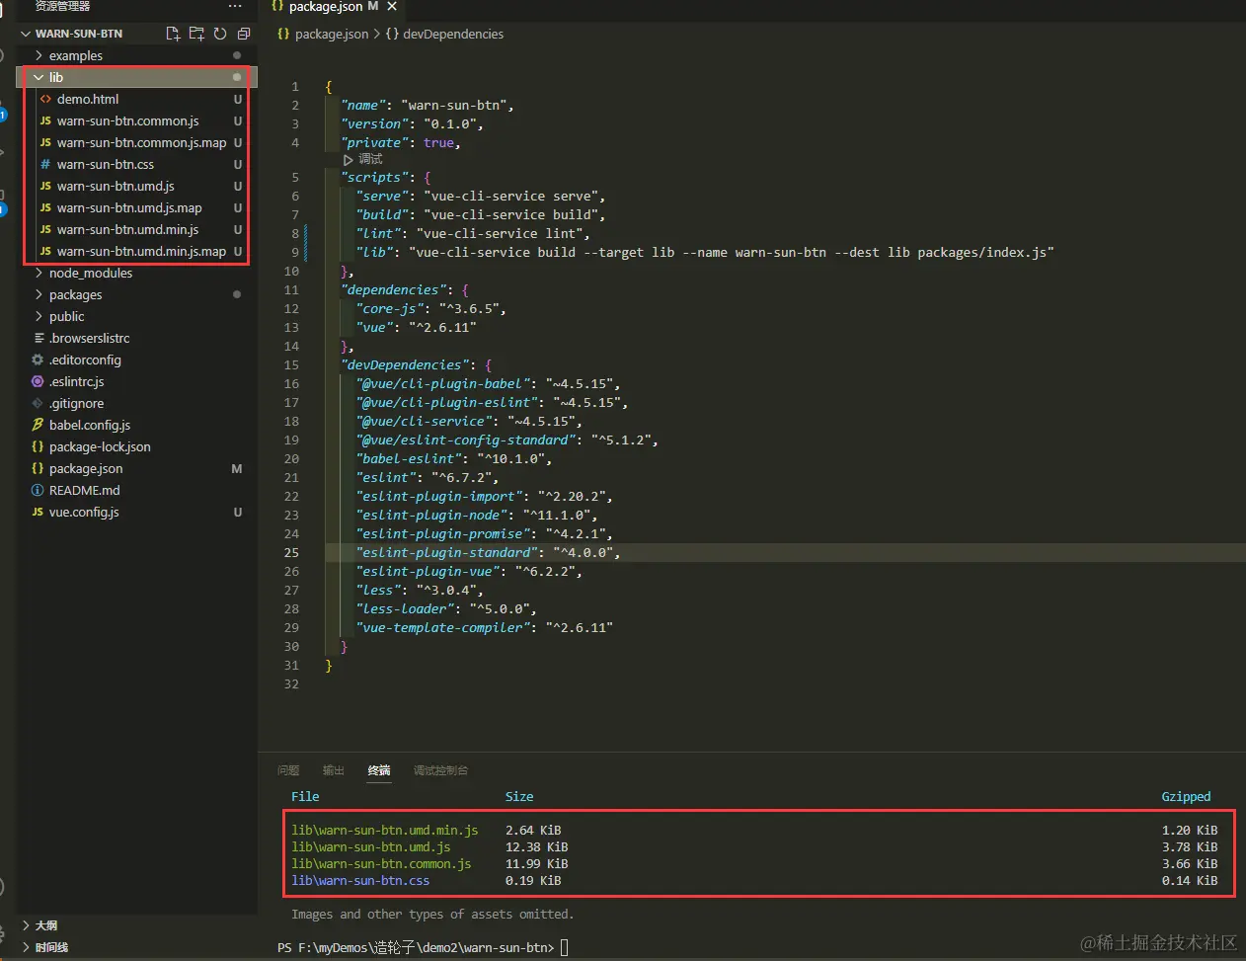Open warn-sun-btn.common.js.map file
Viewport: 1246px width, 961px height.
(136, 142)
